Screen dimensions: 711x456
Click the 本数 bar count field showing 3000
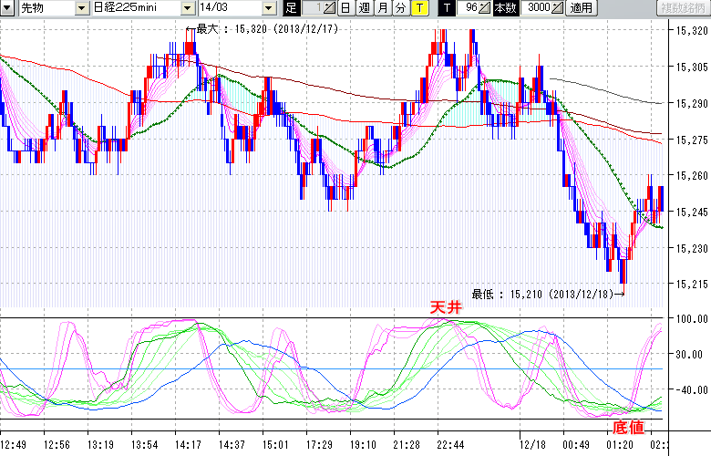click(538, 8)
